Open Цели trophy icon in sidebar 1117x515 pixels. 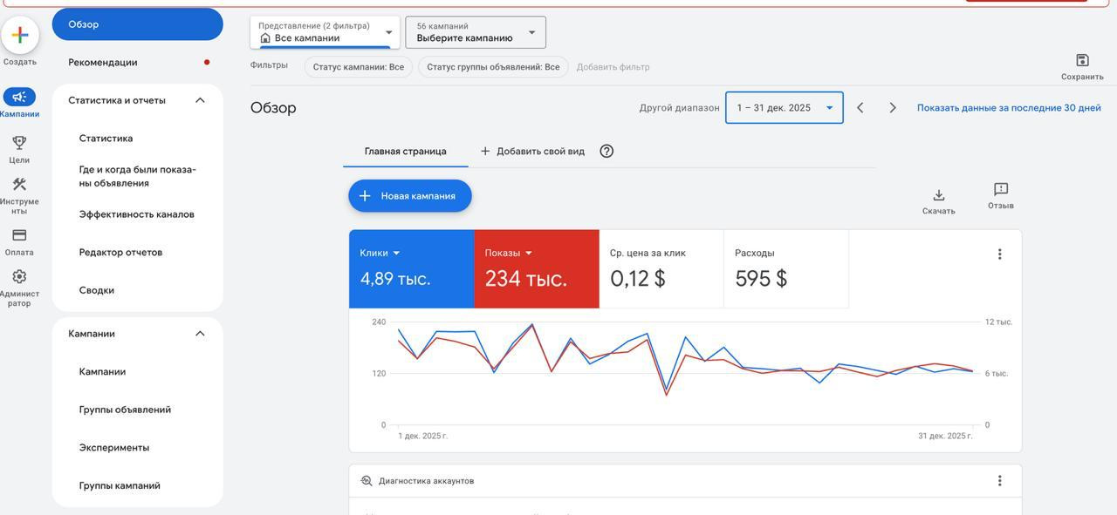[19, 143]
